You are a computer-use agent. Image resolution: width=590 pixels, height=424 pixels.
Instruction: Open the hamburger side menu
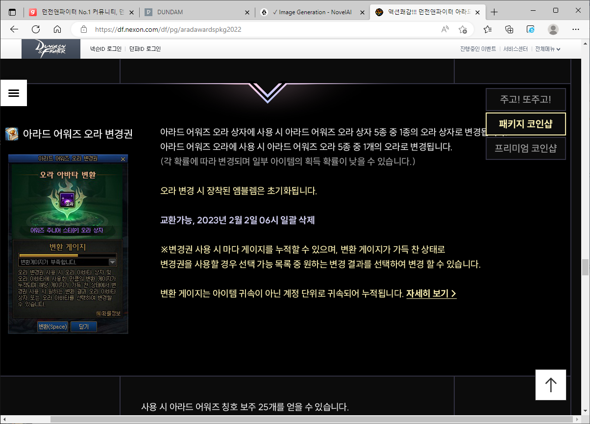tap(14, 93)
